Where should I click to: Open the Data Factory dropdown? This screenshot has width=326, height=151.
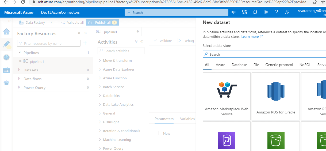(x=36, y=23)
